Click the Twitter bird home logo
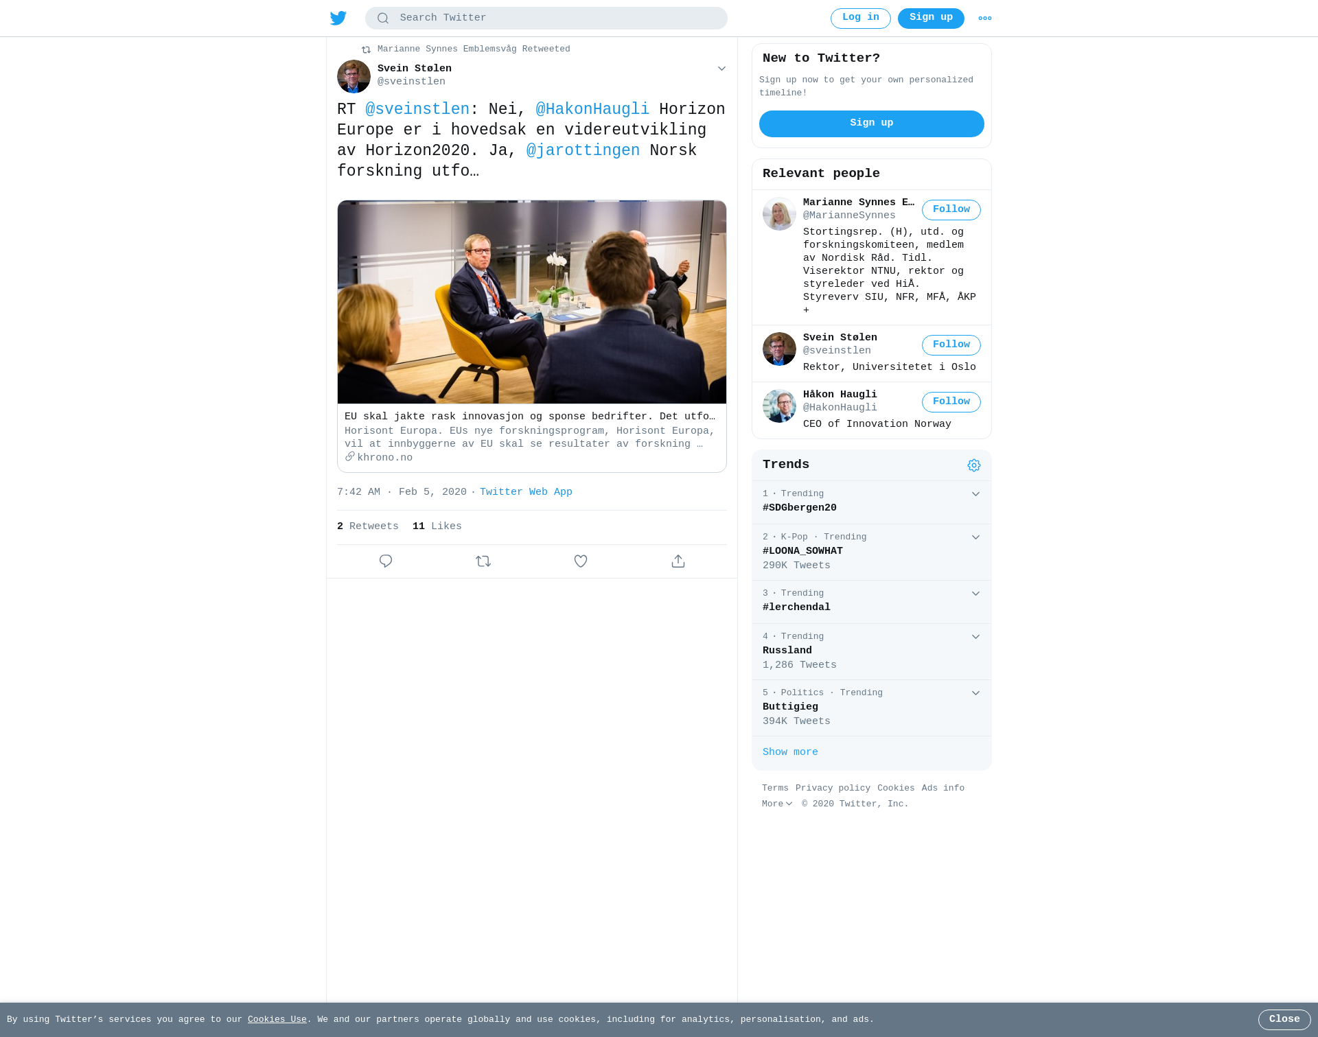This screenshot has width=1318, height=1037. coord(338,18)
